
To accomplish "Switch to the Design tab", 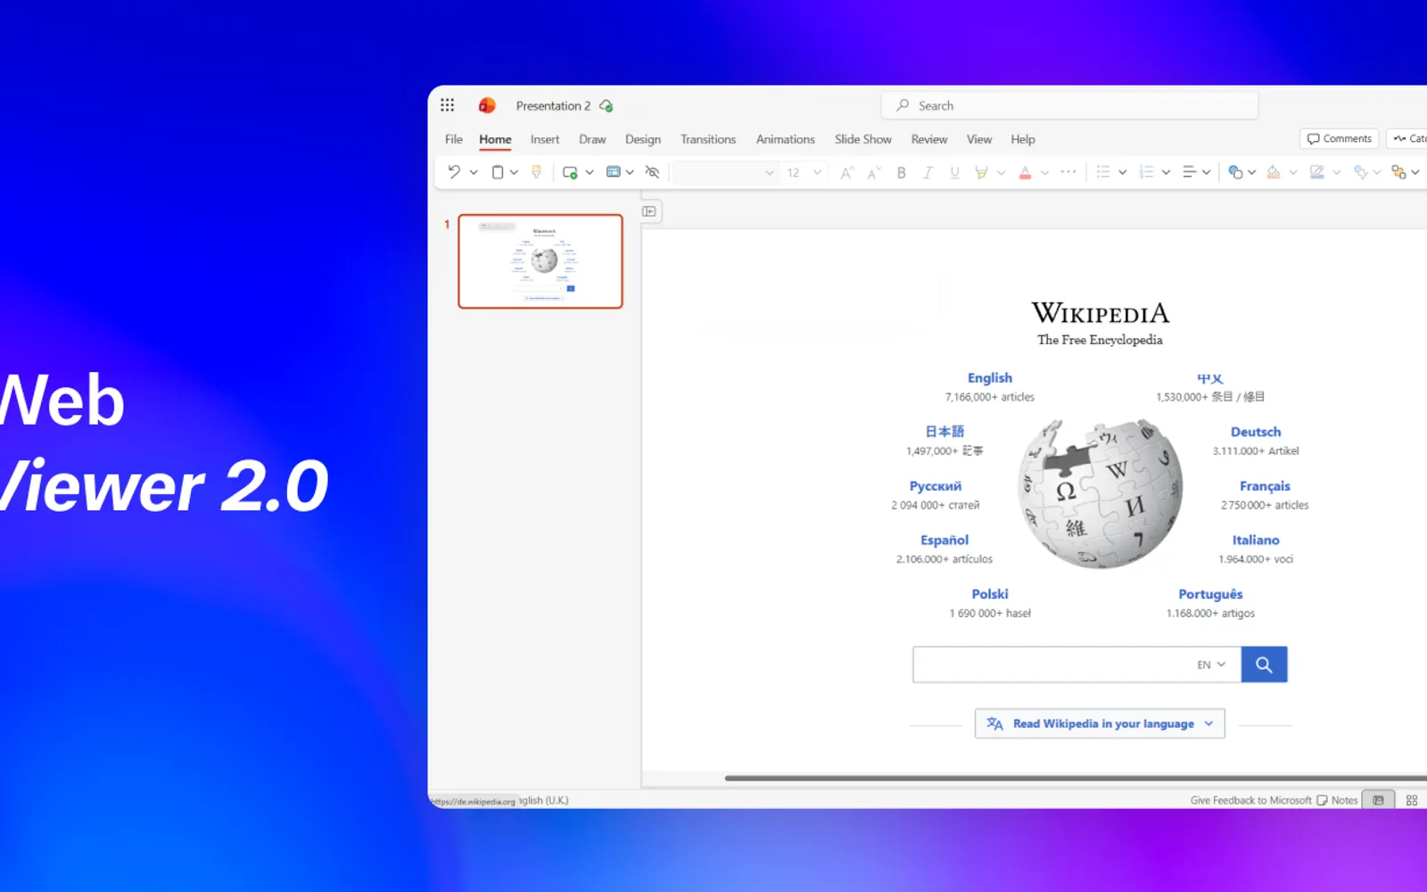I will (643, 139).
